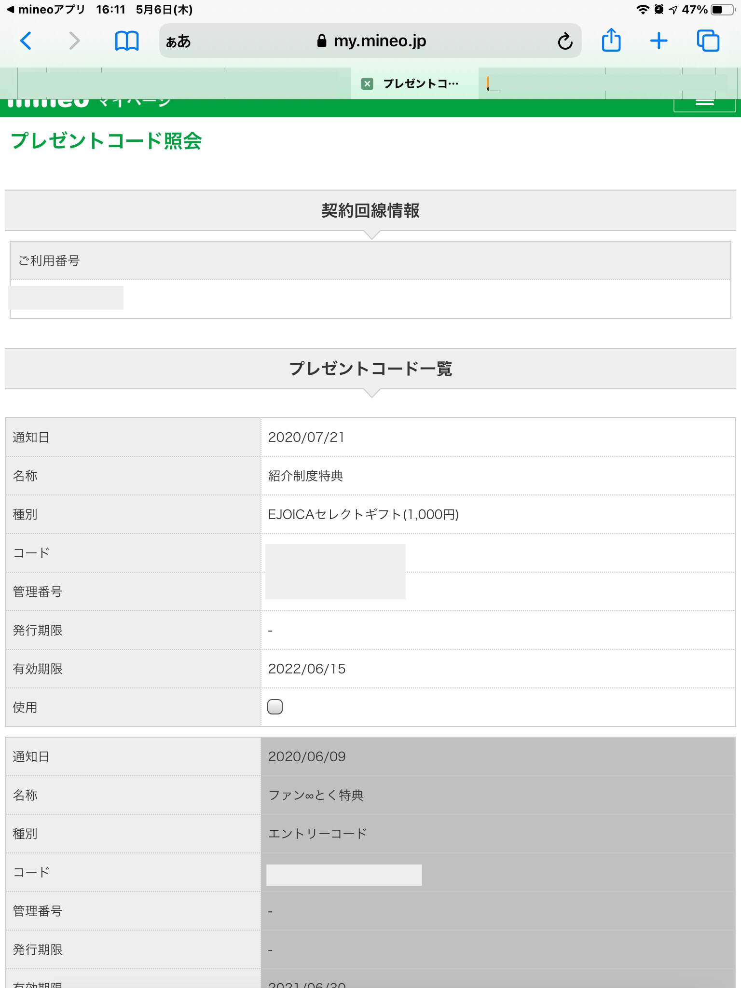
Task: Select the プレゼントコ… browser tab
Action: click(x=421, y=84)
